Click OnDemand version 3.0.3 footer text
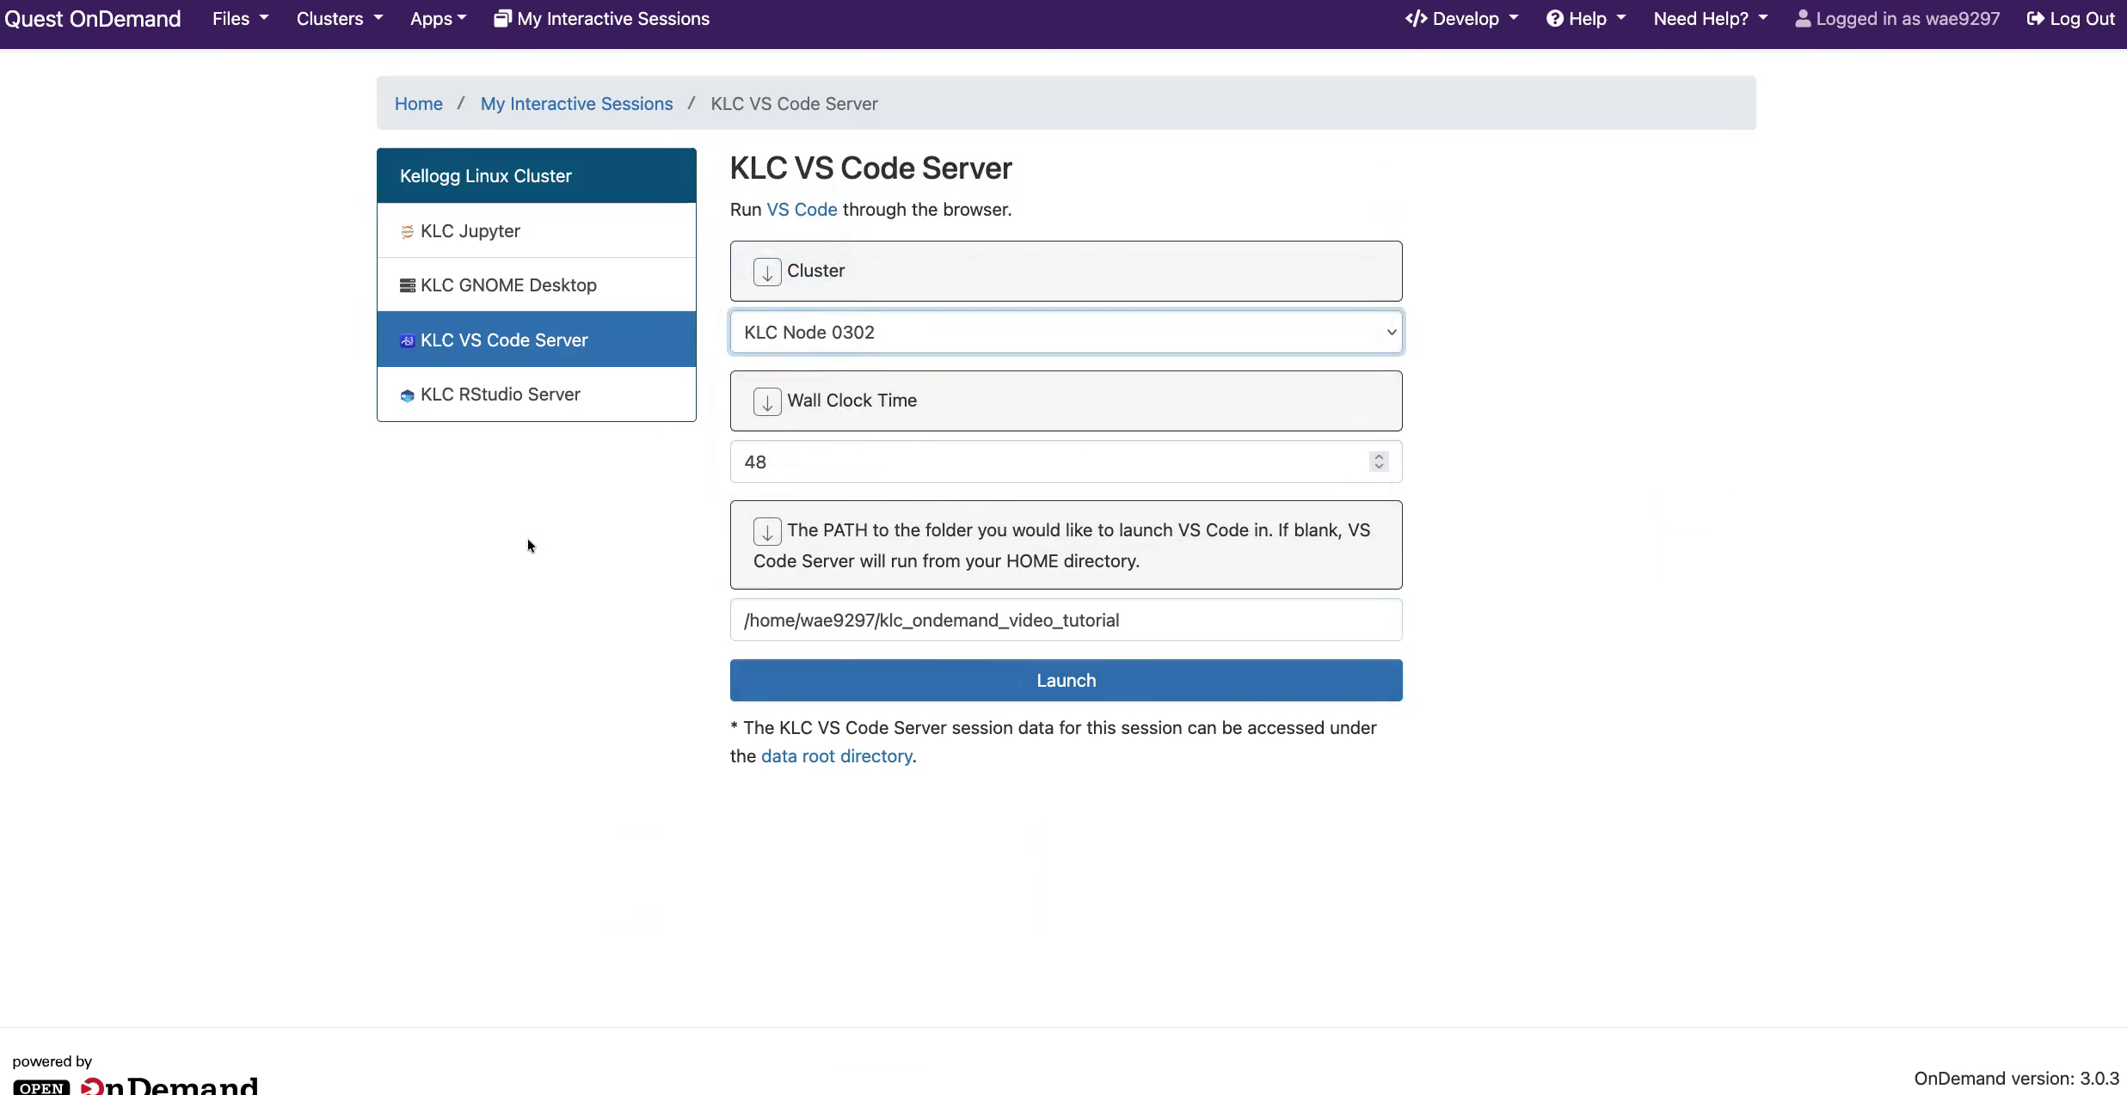2127x1095 pixels. 2017,1079
